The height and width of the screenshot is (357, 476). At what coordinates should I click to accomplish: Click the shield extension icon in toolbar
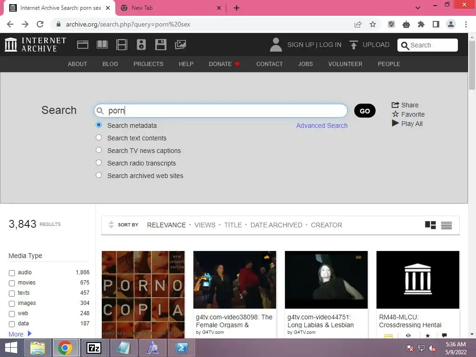(x=391, y=24)
